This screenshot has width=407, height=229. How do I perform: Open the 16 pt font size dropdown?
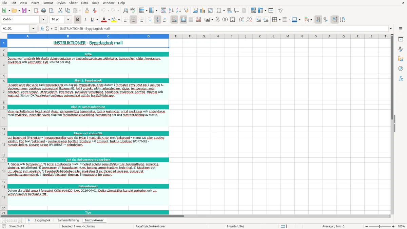point(68,20)
